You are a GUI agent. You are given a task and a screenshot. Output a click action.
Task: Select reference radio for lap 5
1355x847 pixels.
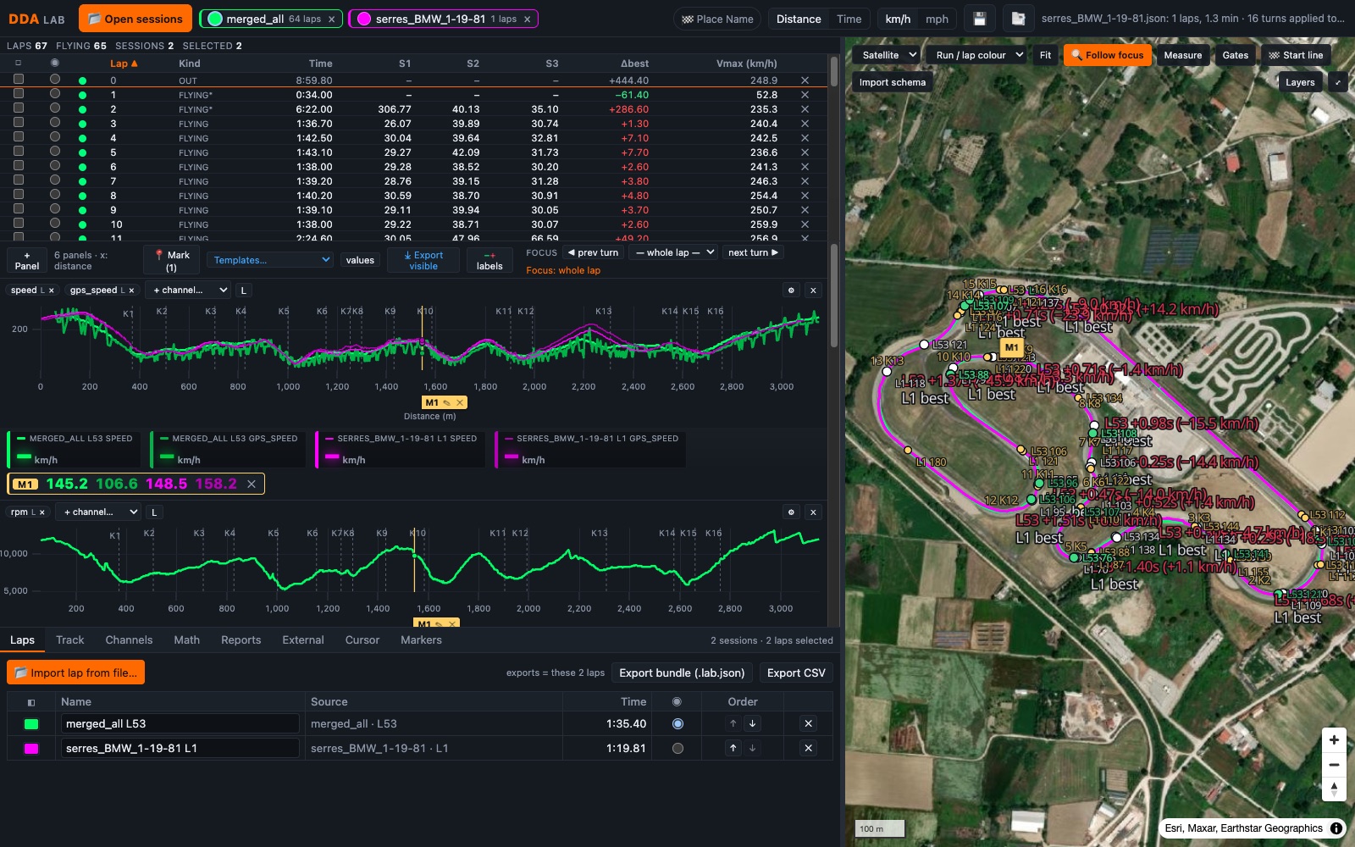[x=55, y=152]
